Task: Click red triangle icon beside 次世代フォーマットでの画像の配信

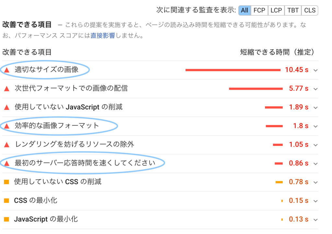Action: pyautogui.click(x=7, y=88)
